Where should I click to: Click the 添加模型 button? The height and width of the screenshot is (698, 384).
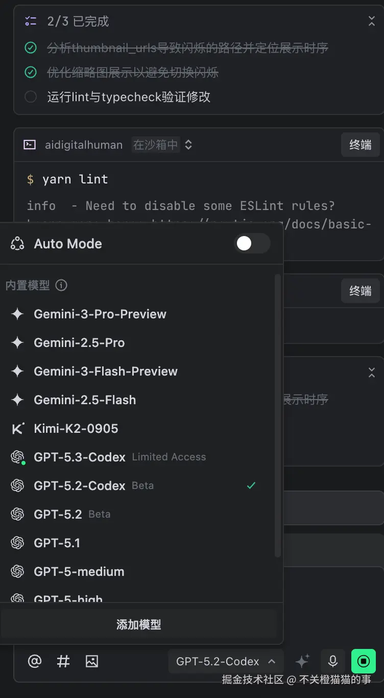point(138,624)
